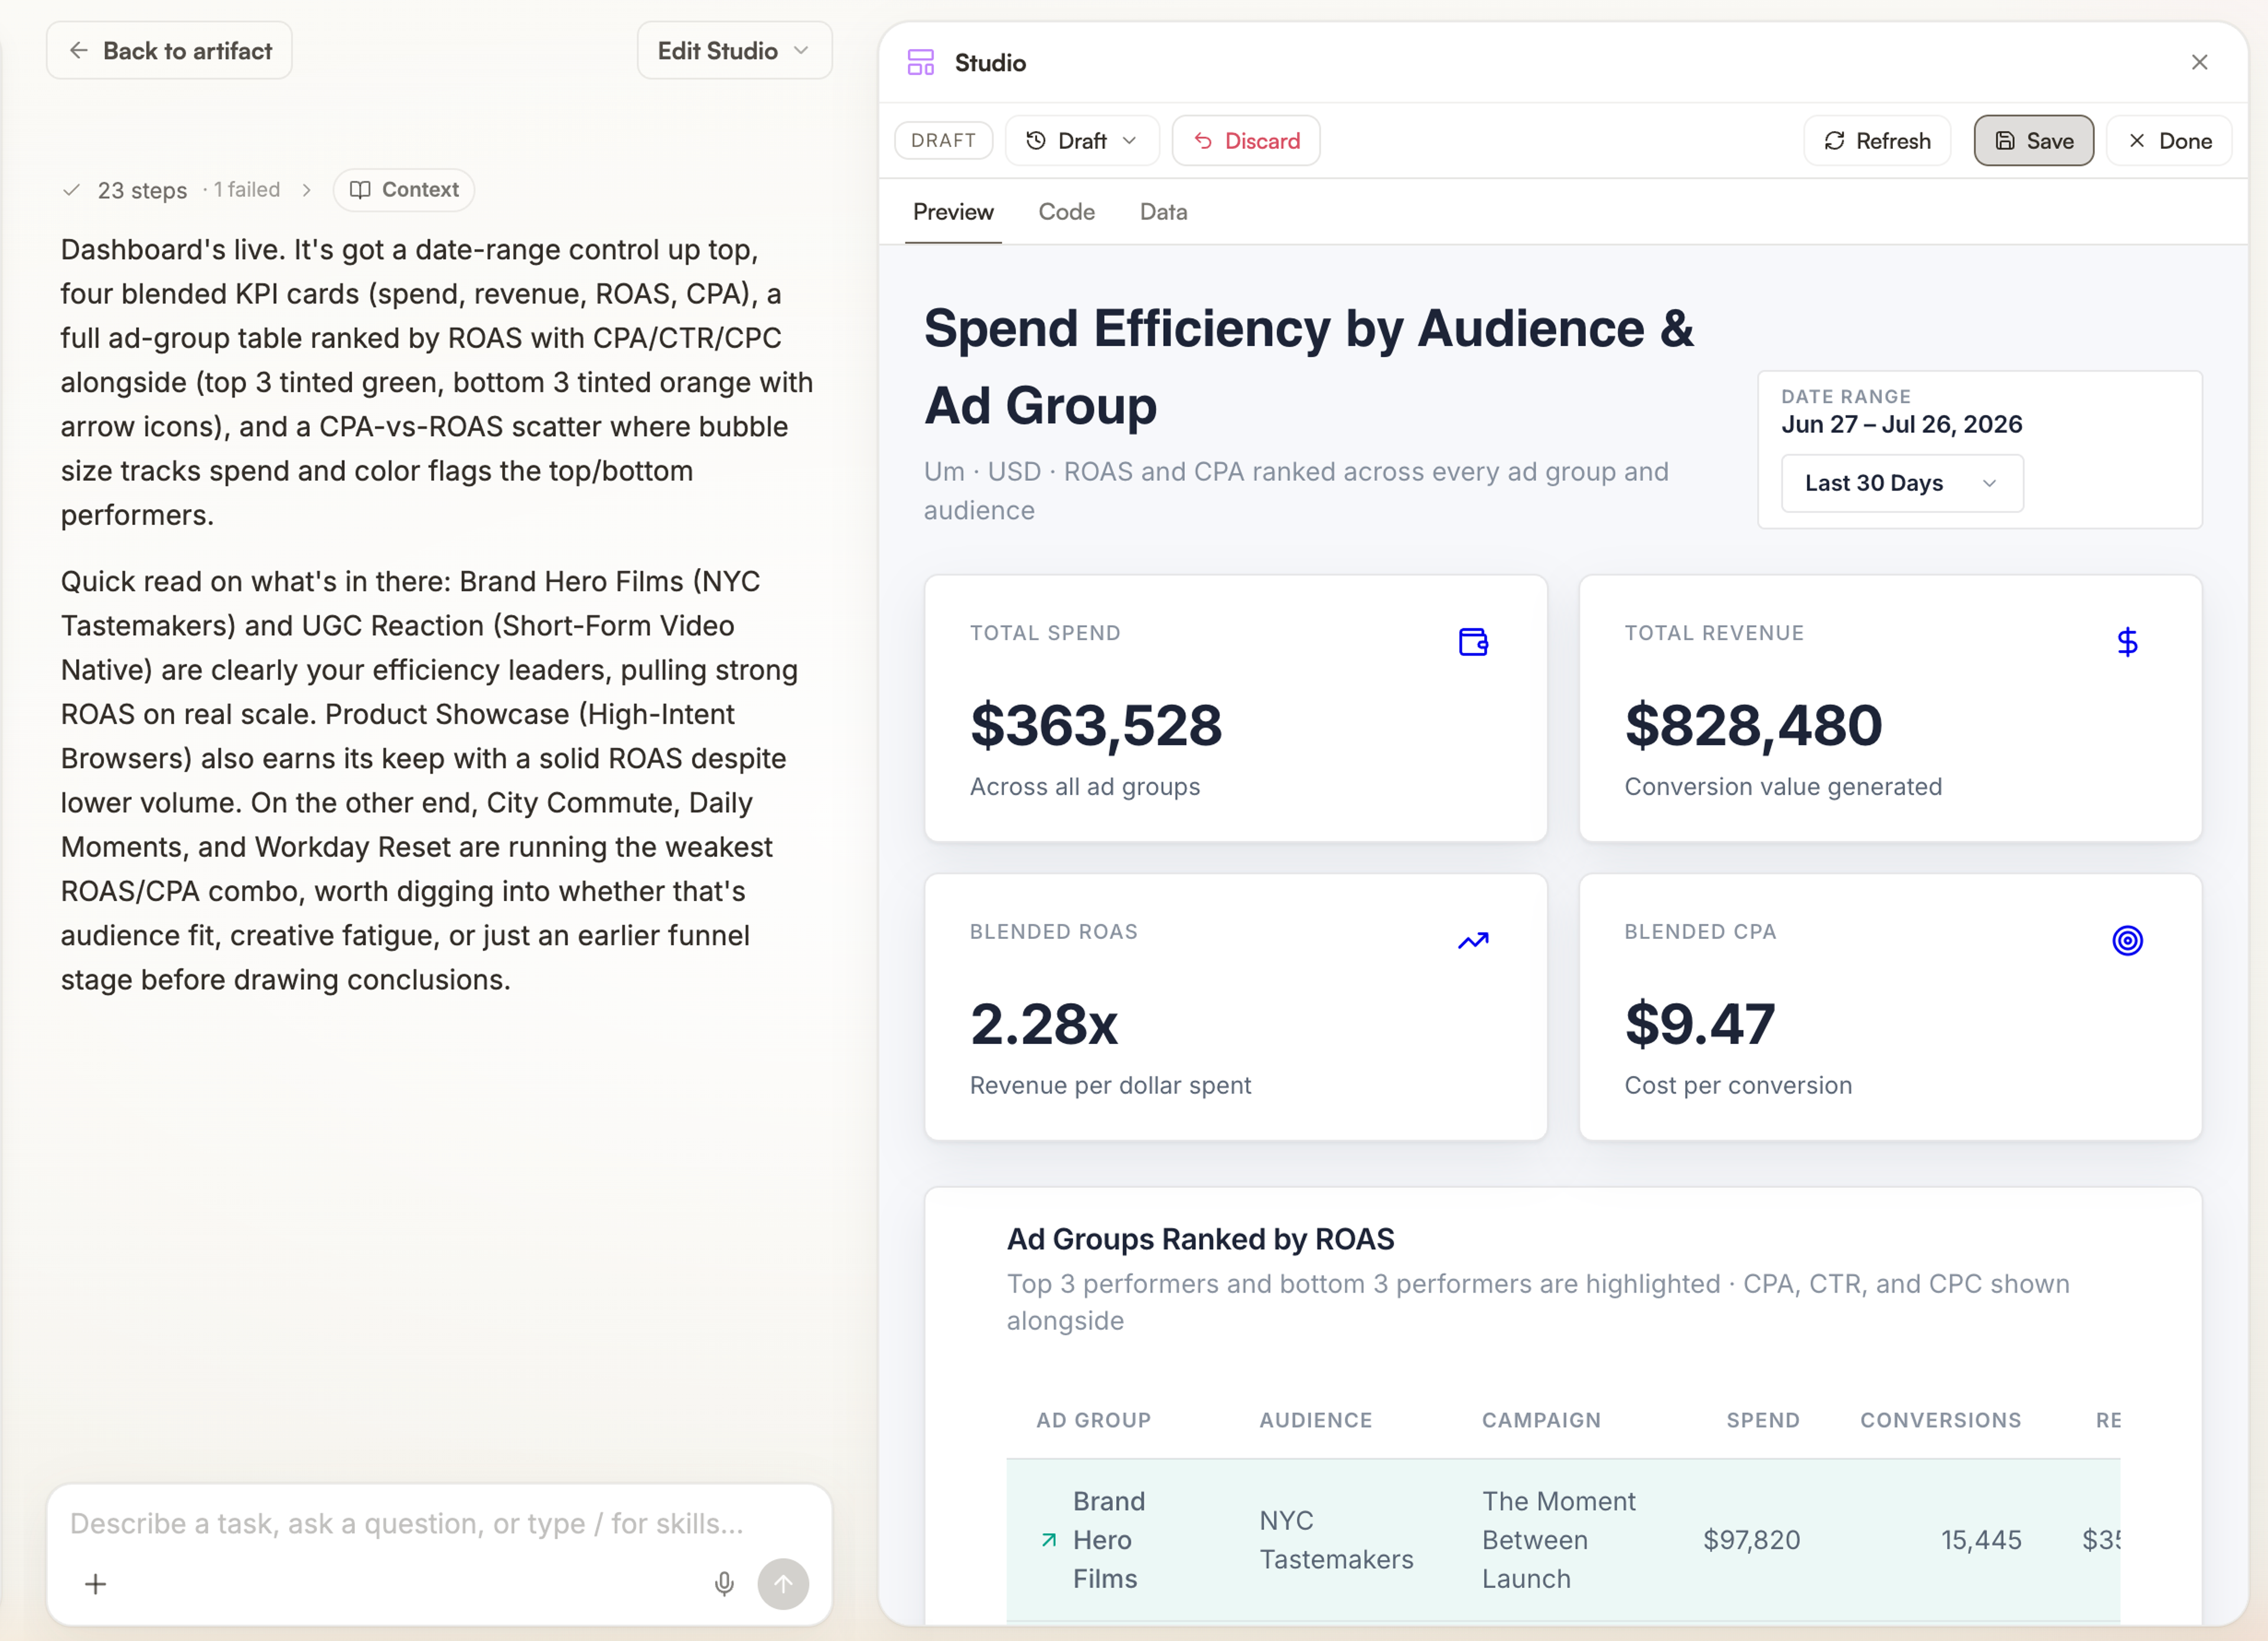
Task: Open the Edit Studio dropdown
Action: click(x=734, y=50)
